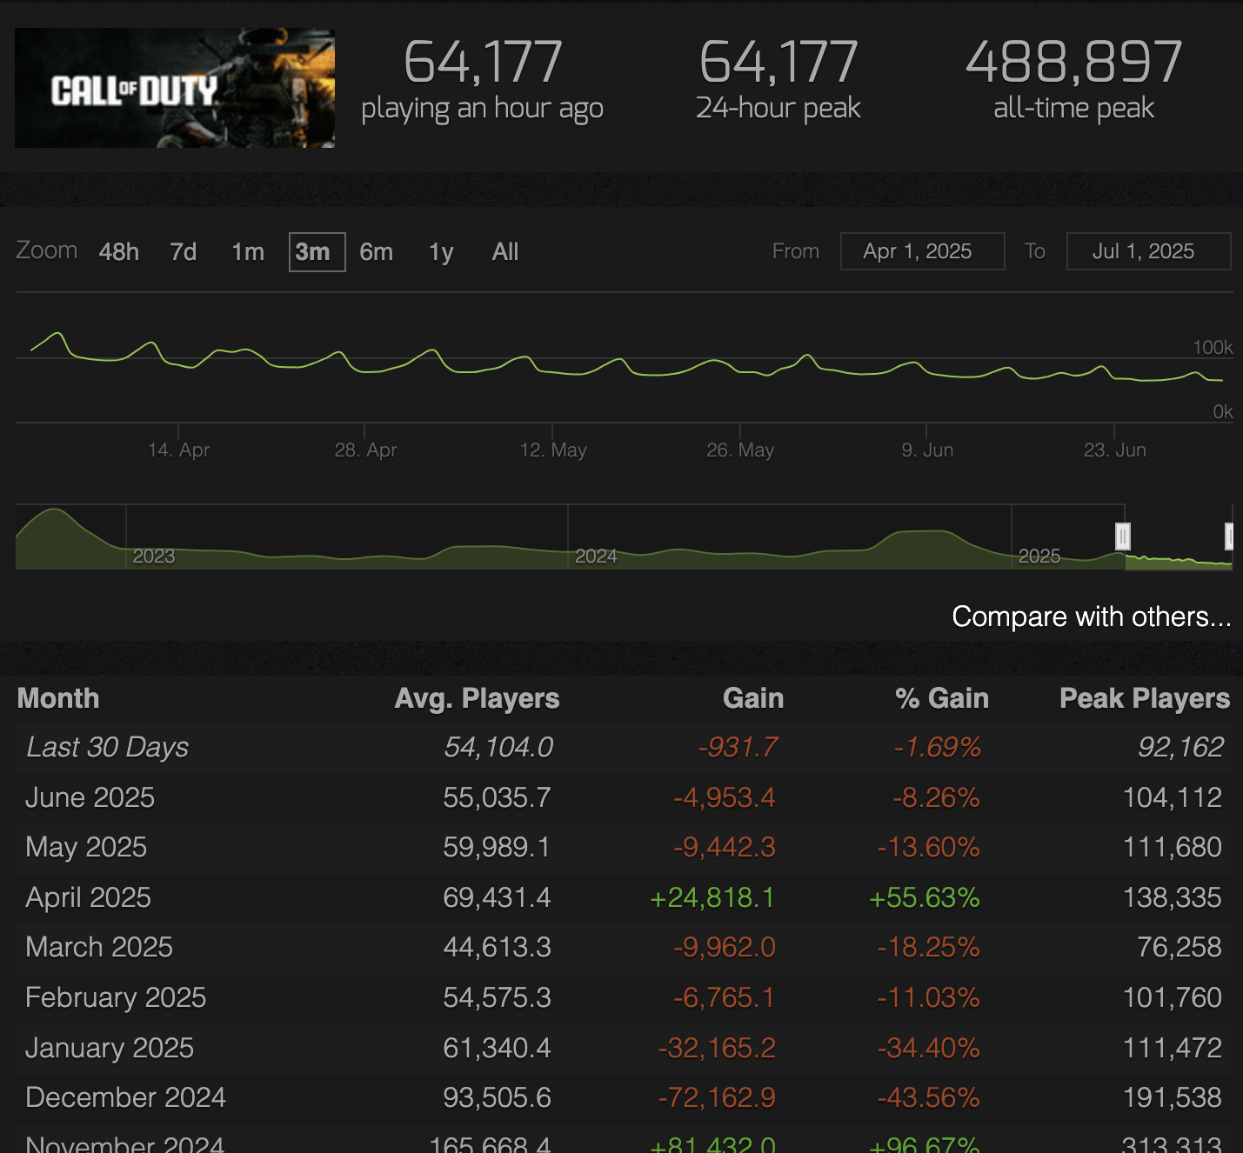Click the 138,335 peak players value
Image resolution: width=1243 pixels, height=1153 pixels.
(x=1173, y=897)
